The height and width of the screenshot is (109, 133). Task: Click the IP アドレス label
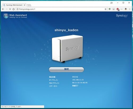coord(53,80)
